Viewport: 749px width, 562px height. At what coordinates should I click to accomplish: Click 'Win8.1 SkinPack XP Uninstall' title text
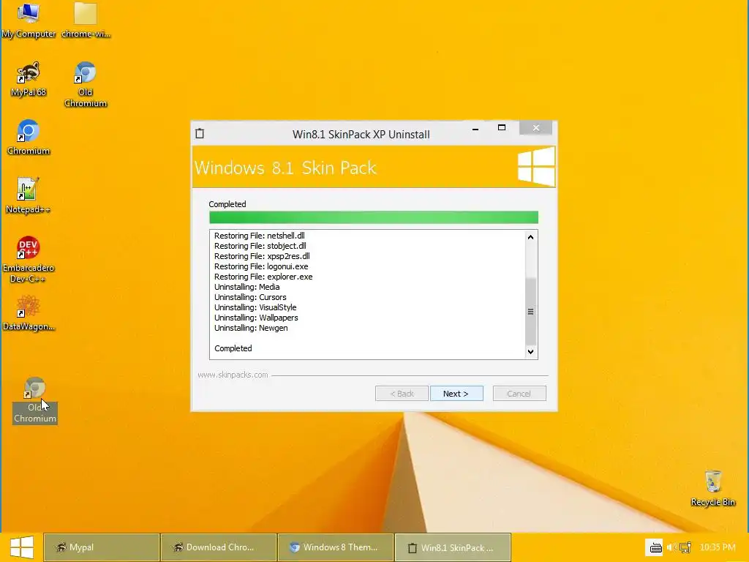pos(361,135)
